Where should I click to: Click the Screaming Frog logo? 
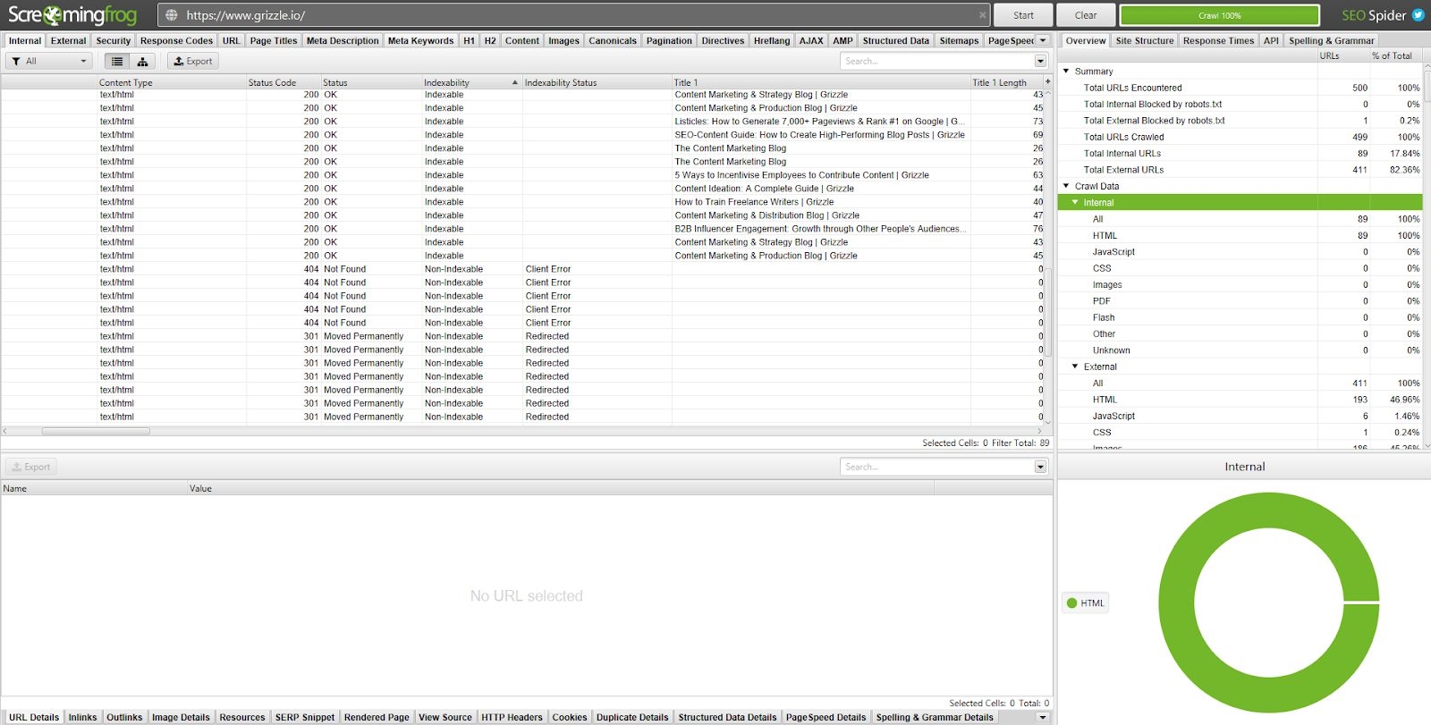pos(72,15)
